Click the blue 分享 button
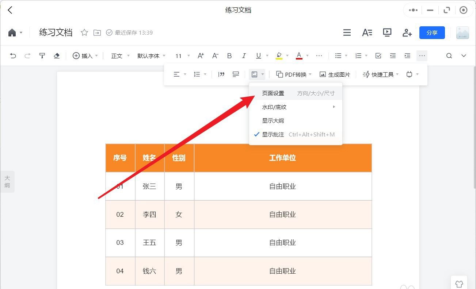This screenshot has height=289, width=476. (x=432, y=32)
